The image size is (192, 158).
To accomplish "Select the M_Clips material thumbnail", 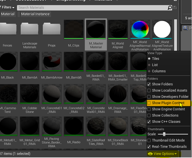I will (x=74, y=30).
